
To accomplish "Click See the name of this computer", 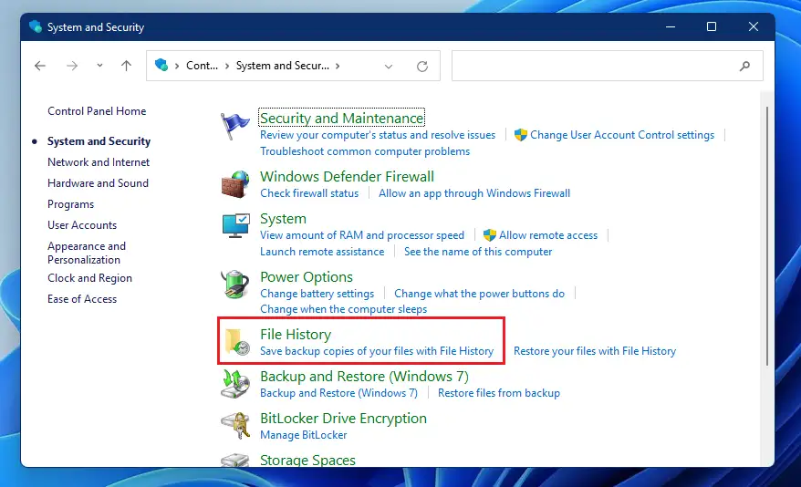I will [x=478, y=251].
